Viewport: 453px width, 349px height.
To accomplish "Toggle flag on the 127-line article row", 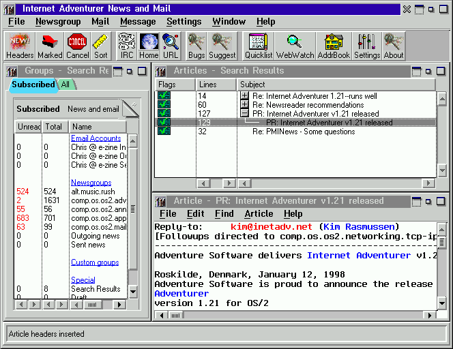I will (x=164, y=113).
